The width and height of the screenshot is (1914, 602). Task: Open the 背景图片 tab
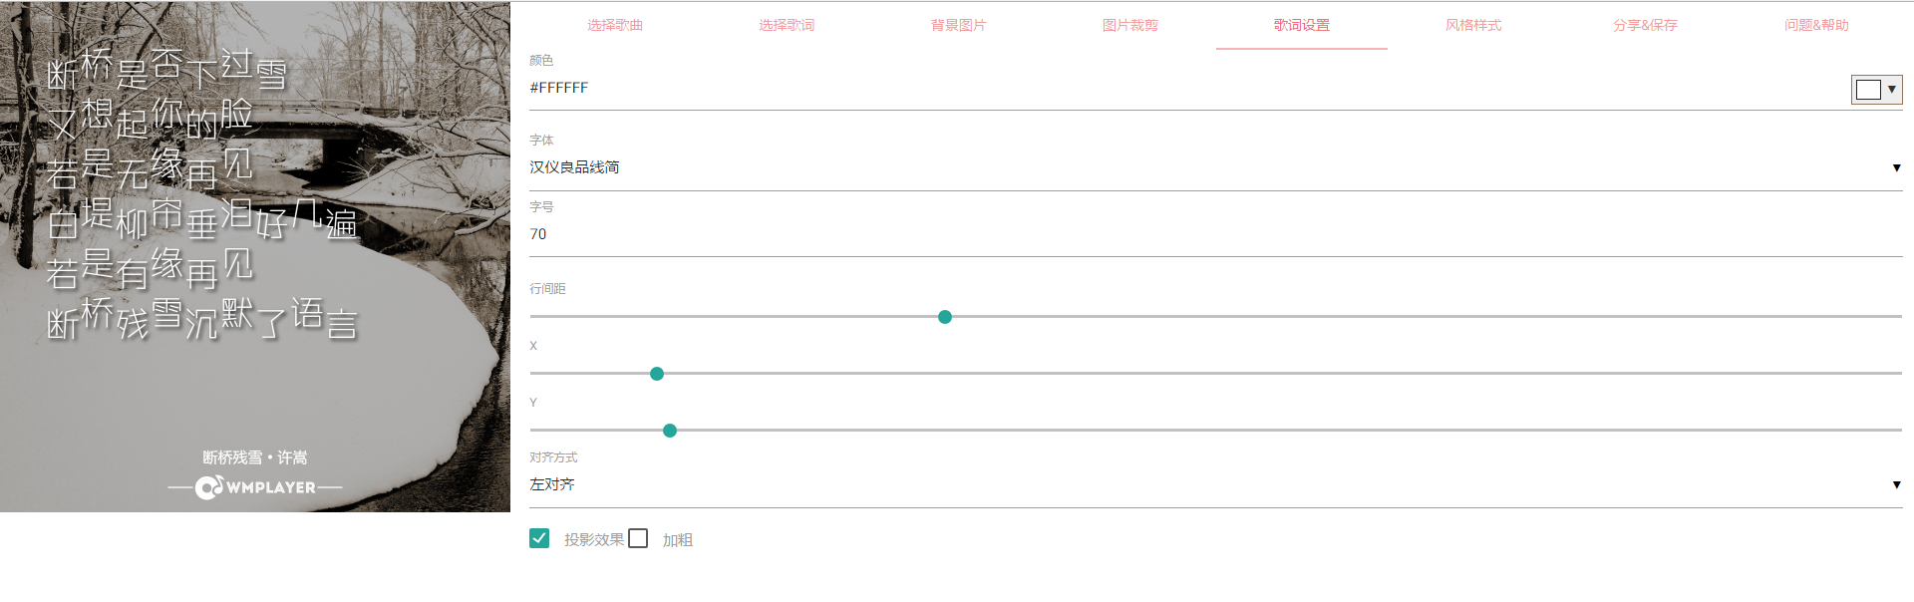point(956,25)
